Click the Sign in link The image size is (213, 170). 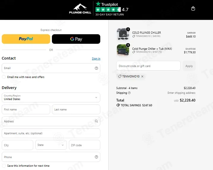96,58
